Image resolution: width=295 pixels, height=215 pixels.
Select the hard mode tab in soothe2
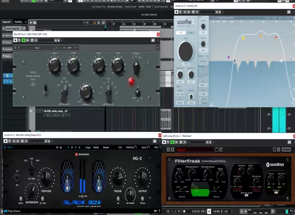191,33
